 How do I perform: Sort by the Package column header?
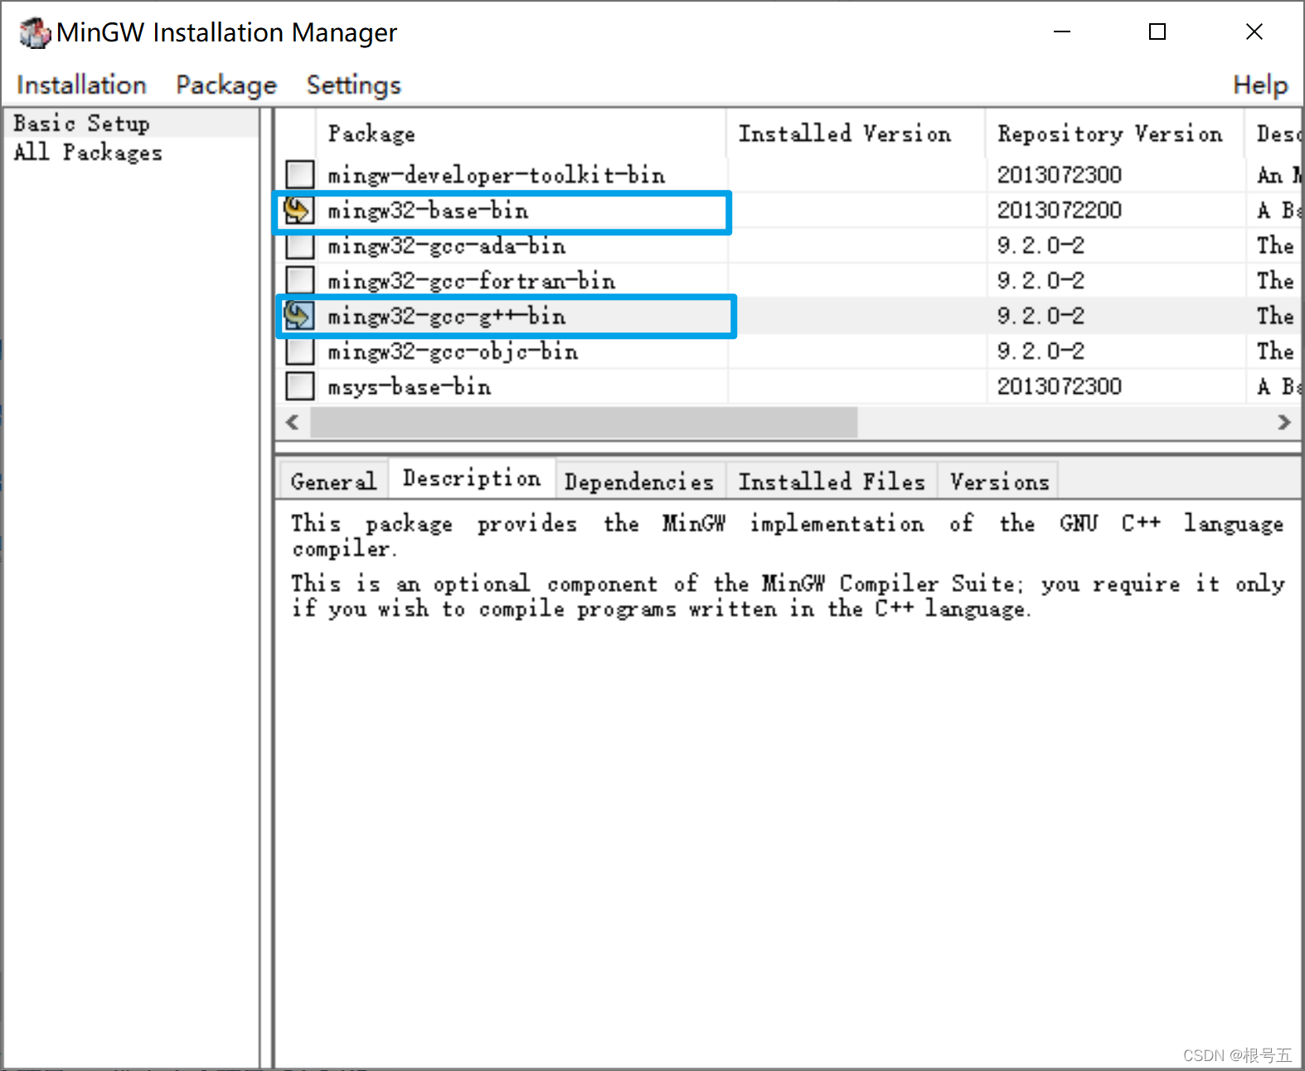tap(521, 133)
